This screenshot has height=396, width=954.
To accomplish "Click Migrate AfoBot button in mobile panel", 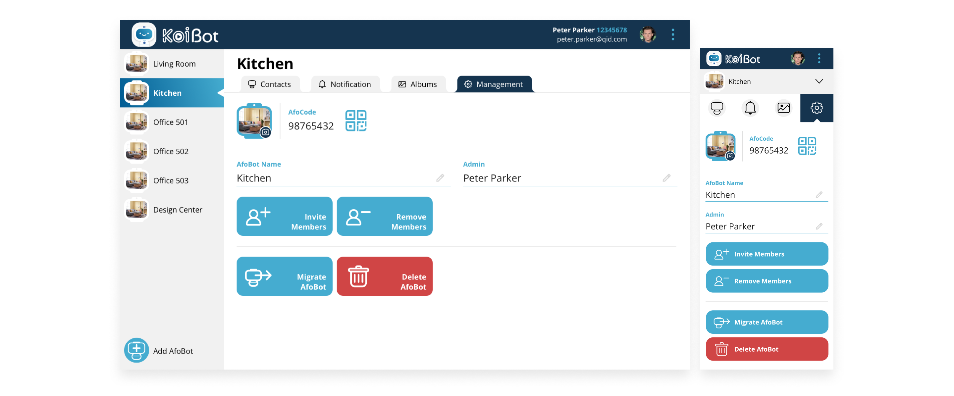I will click(767, 322).
